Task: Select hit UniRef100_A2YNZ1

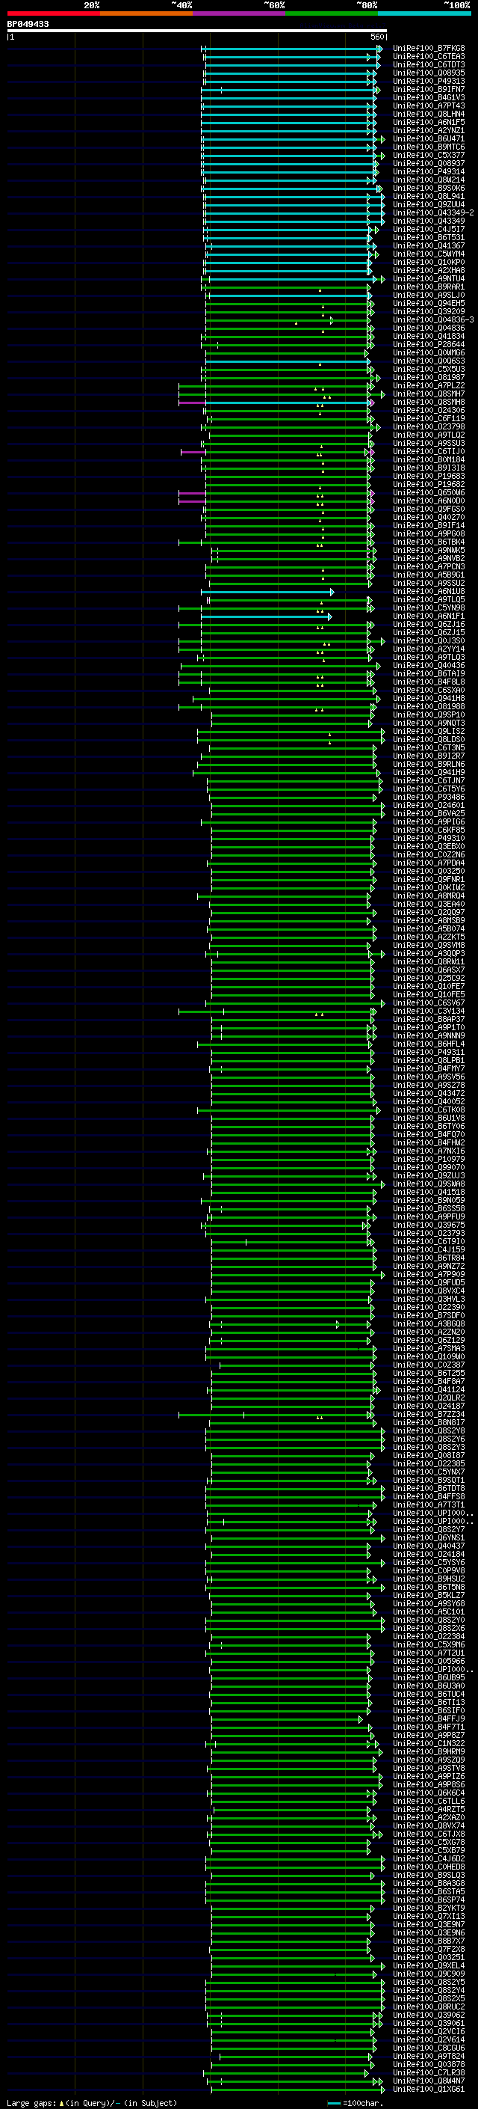Action: [x=429, y=130]
